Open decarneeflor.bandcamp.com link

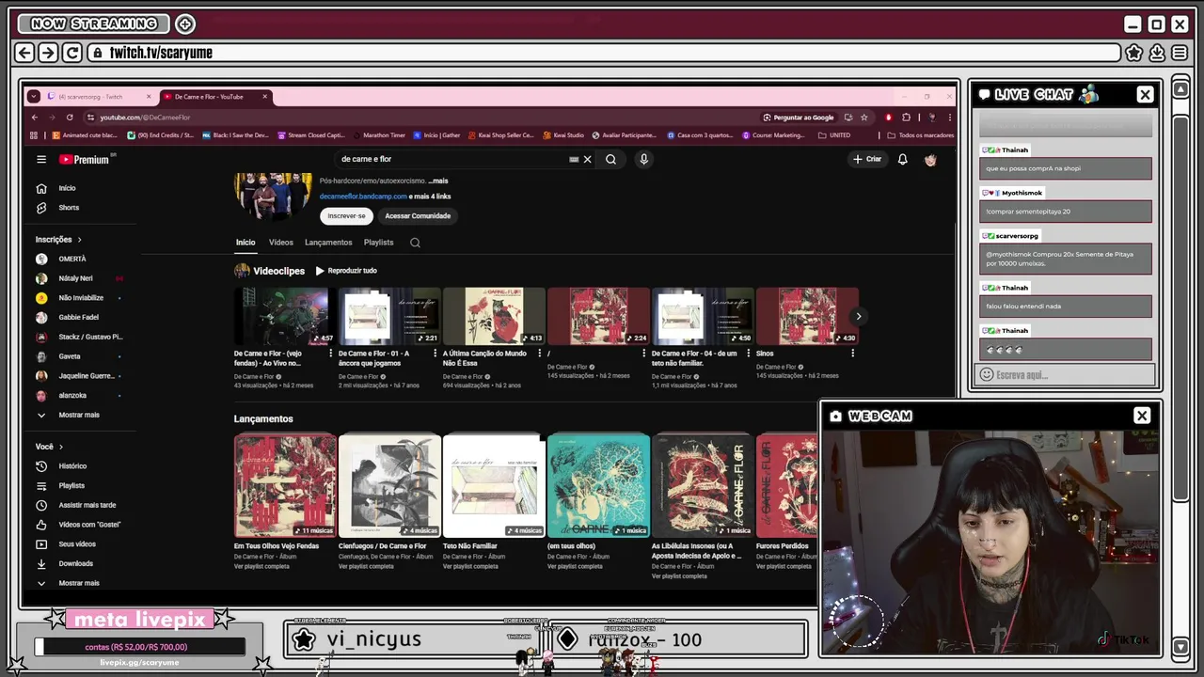tap(363, 197)
